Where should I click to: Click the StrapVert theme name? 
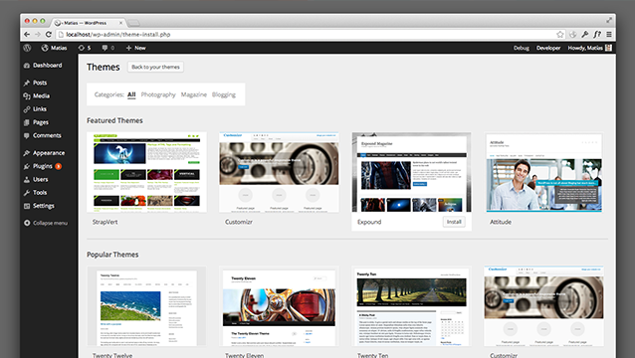(x=105, y=222)
